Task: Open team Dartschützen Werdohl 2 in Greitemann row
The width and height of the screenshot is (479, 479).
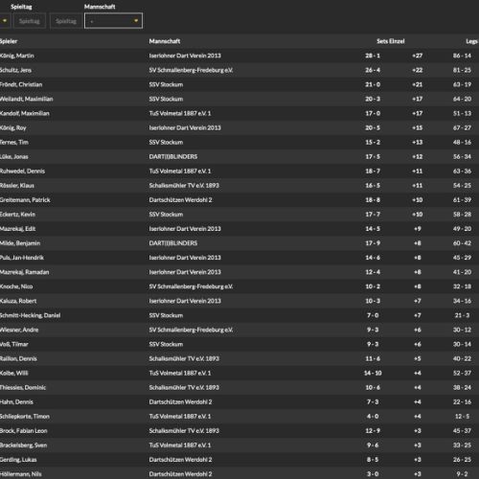Action: click(x=180, y=200)
